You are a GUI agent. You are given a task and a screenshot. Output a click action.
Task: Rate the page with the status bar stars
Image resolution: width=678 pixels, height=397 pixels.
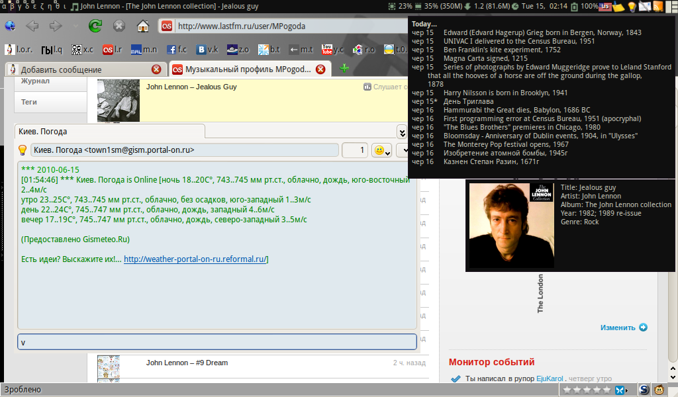[587, 390]
